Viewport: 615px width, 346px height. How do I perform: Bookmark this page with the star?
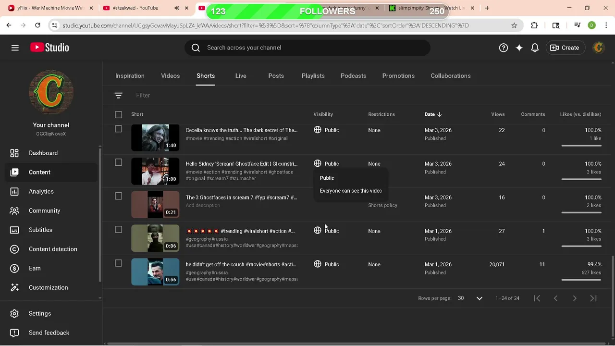pyautogui.click(x=514, y=25)
